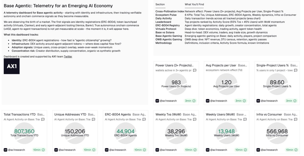The image size is (304, 156).
Task: Click comment icon on Avg Projects per User card
Action: (245, 70)
